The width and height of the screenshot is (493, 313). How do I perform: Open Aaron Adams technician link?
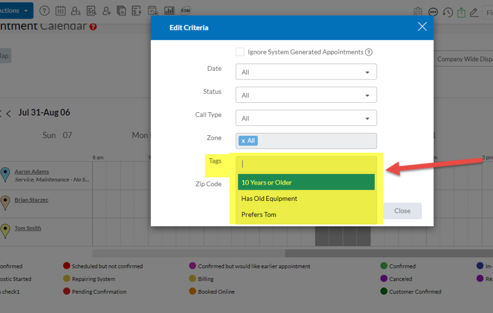point(31,171)
